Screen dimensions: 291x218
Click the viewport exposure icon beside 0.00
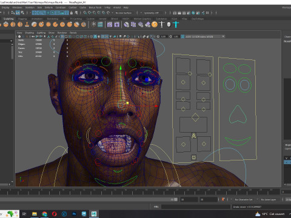[x=158, y=36]
